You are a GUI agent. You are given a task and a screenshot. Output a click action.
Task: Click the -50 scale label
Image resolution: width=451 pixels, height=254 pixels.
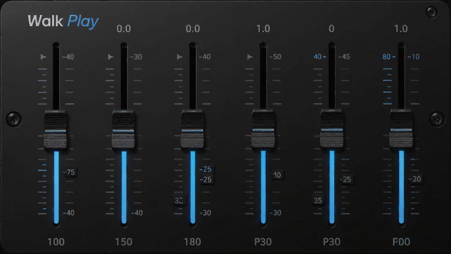point(276,57)
